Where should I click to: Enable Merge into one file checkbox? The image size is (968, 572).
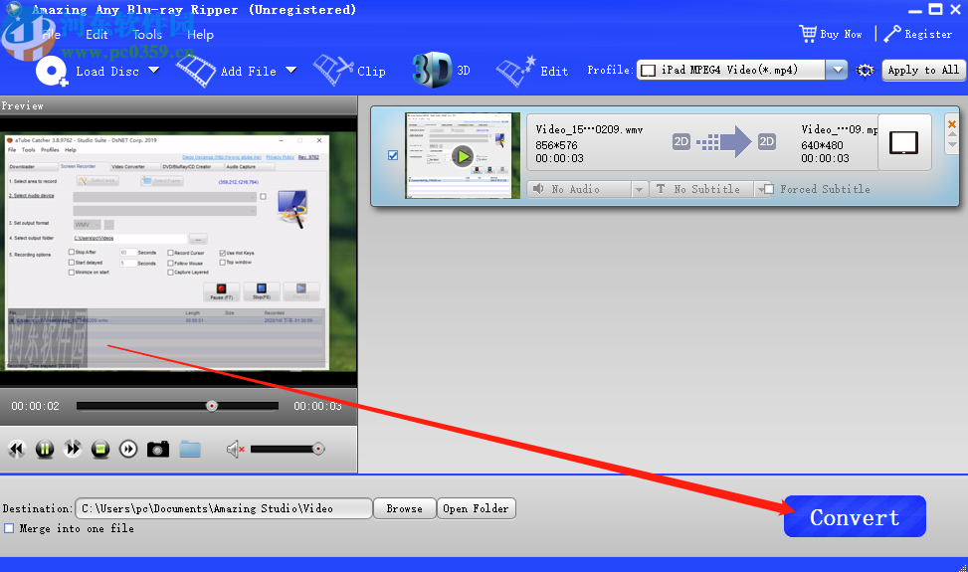pos(9,528)
